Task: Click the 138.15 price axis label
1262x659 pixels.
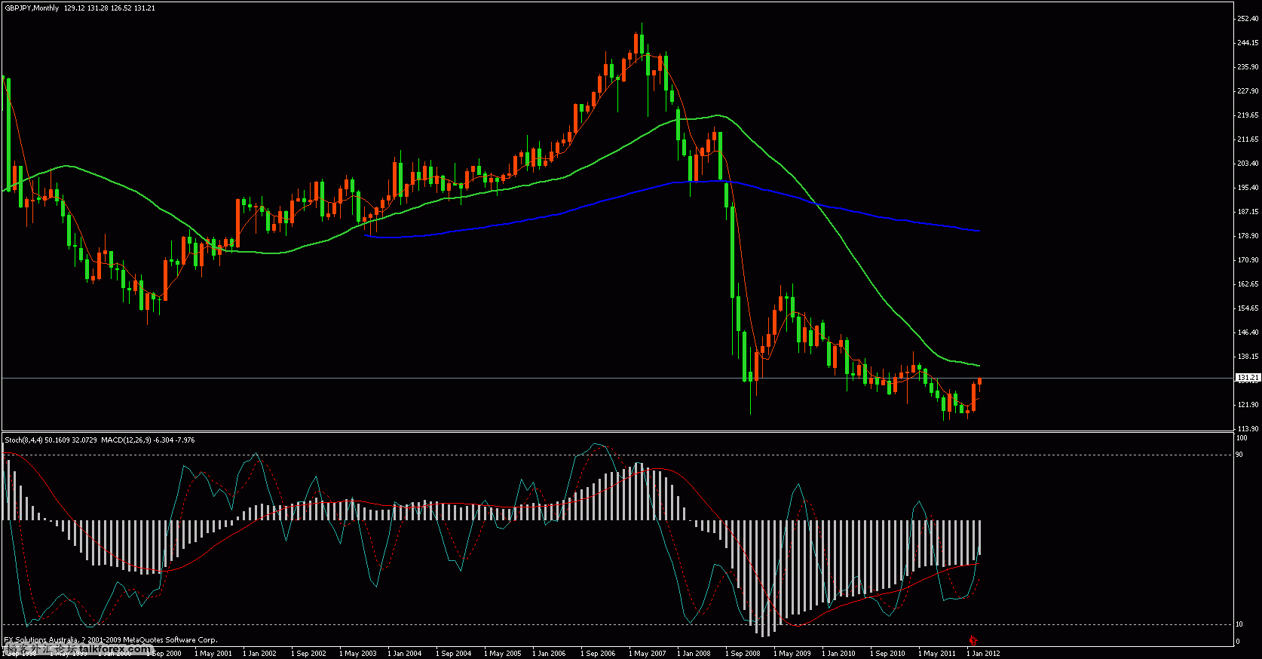Action: (x=1248, y=357)
